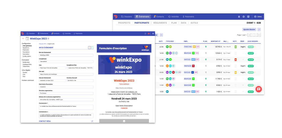The height and width of the screenshot is (138, 282).
Task: Open the ellipsis menu left of Page 1 sur 1
Action: [x=161, y=35]
